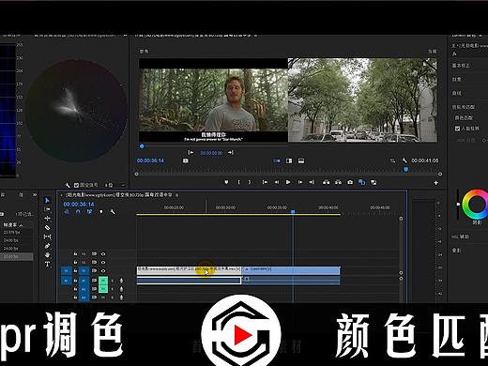
Task: Toggle timeline Snap magnet icon
Action: [78, 212]
